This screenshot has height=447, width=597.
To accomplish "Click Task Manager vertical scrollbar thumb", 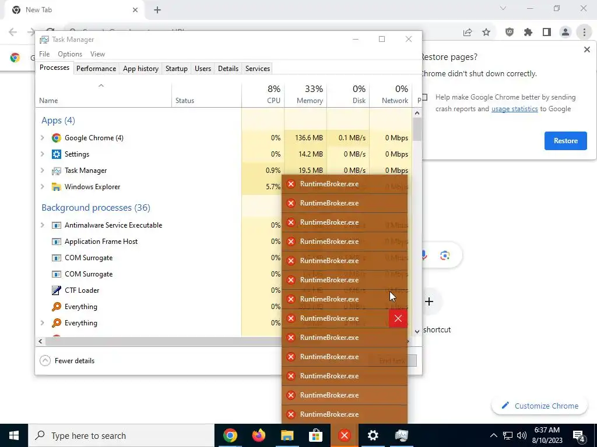I will 417,129.
